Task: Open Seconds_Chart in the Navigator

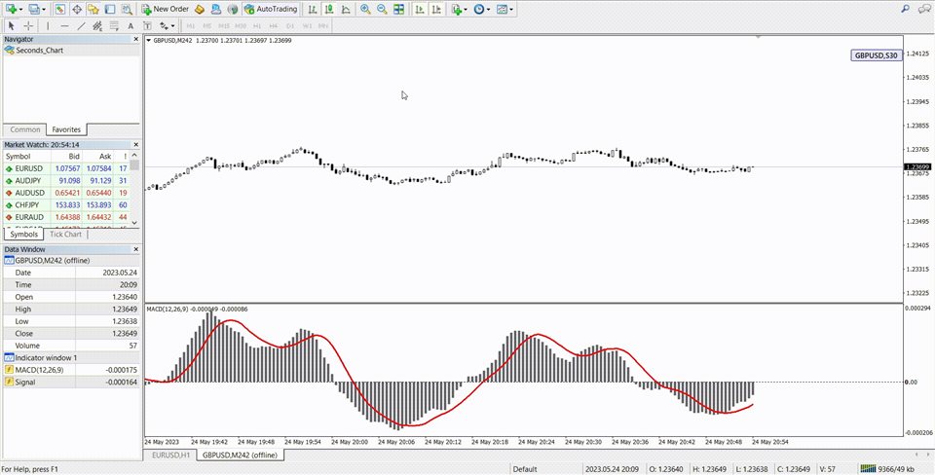Action: [x=39, y=50]
